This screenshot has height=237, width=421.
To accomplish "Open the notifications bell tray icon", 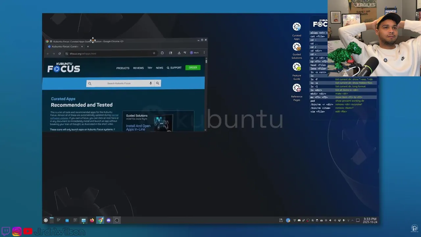I will click(x=294, y=220).
